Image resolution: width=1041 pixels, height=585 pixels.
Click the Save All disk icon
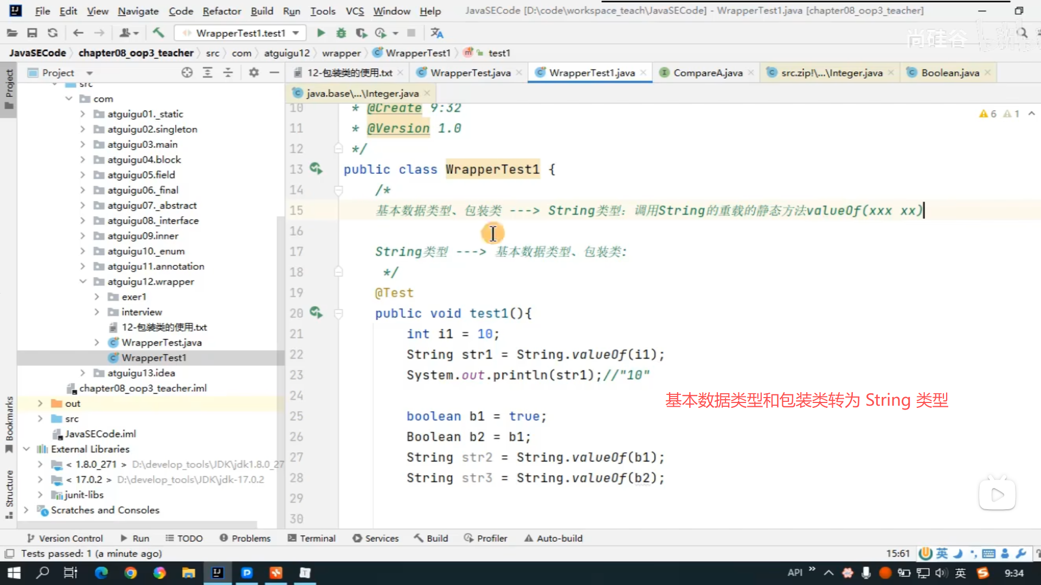click(32, 33)
